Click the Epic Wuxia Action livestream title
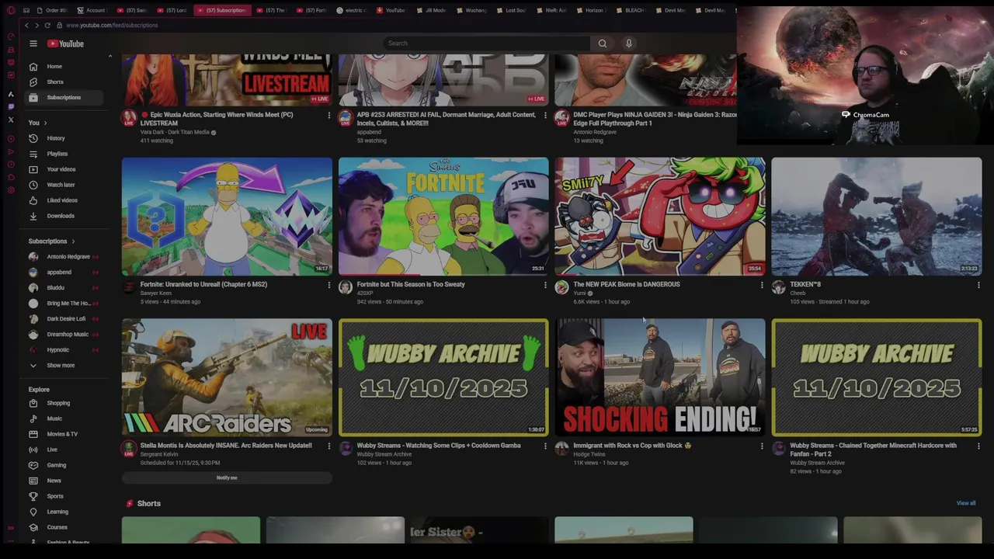 pyautogui.click(x=217, y=119)
